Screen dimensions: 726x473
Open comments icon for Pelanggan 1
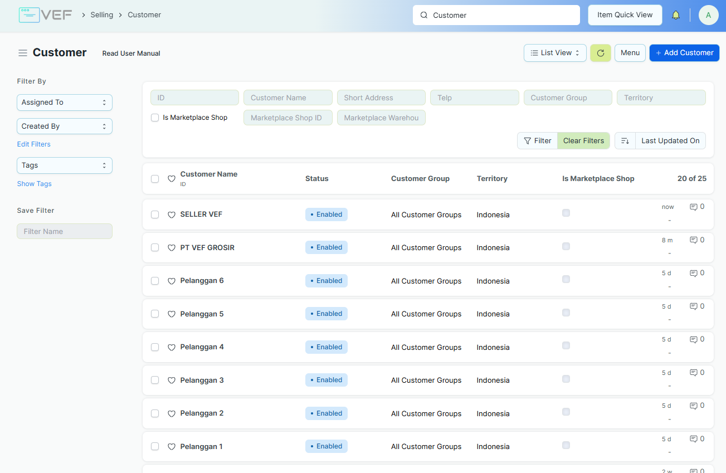(694, 439)
